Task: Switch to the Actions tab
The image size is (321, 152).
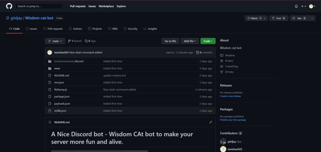Action: coord(75,29)
